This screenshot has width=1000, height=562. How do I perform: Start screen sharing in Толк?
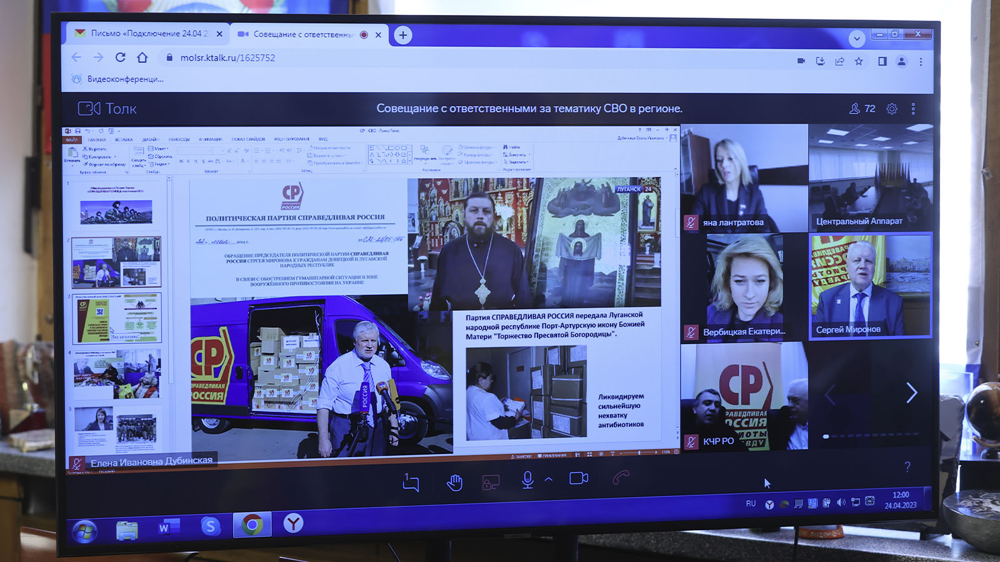(491, 481)
